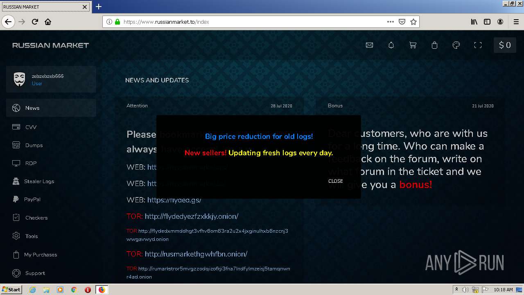The height and width of the screenshot is (295, 524).
Task: Click the My Purchases bag icon
Action: coord(16,254)
